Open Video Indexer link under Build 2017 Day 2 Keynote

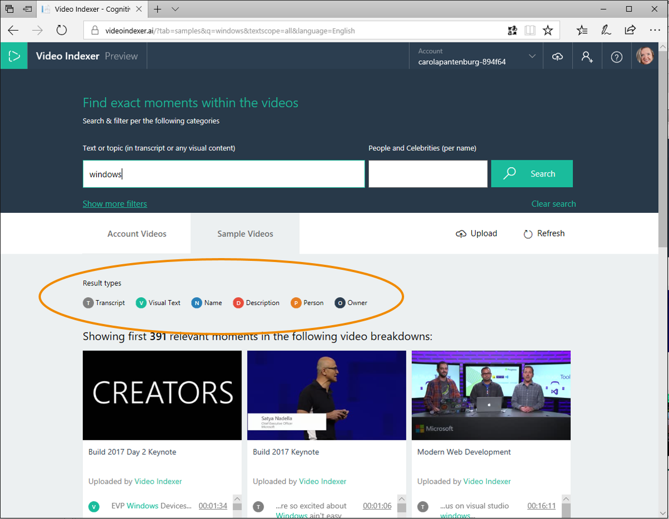pyautogui.click(x=158, y=482)
